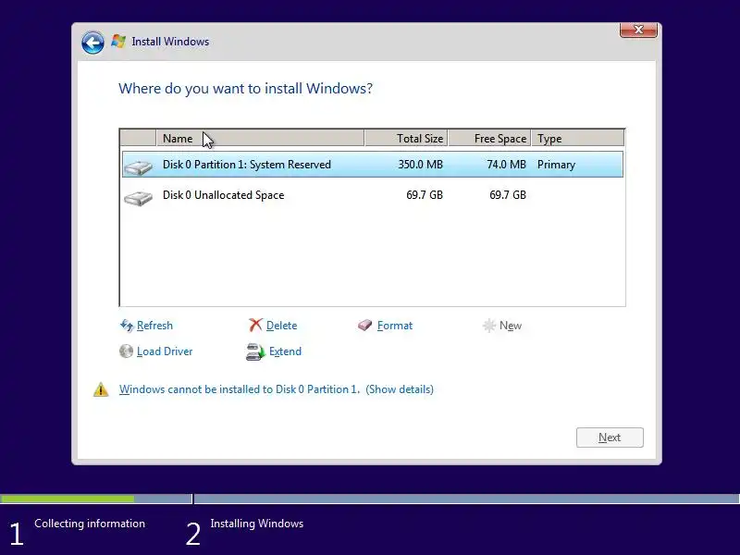This screenshot has height=555, width=740.
Task: Open the Load Driver option
Action: [x=165, y=351]
